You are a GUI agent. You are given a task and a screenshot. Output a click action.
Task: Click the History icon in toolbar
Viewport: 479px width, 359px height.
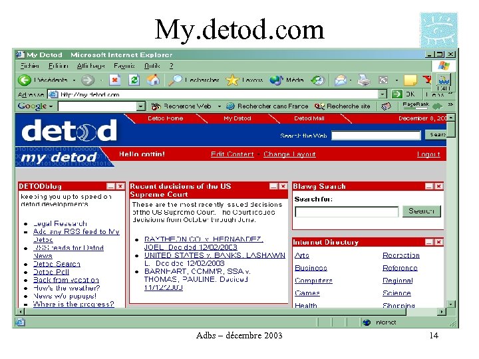pyautogui.click(x=318, y=80)
